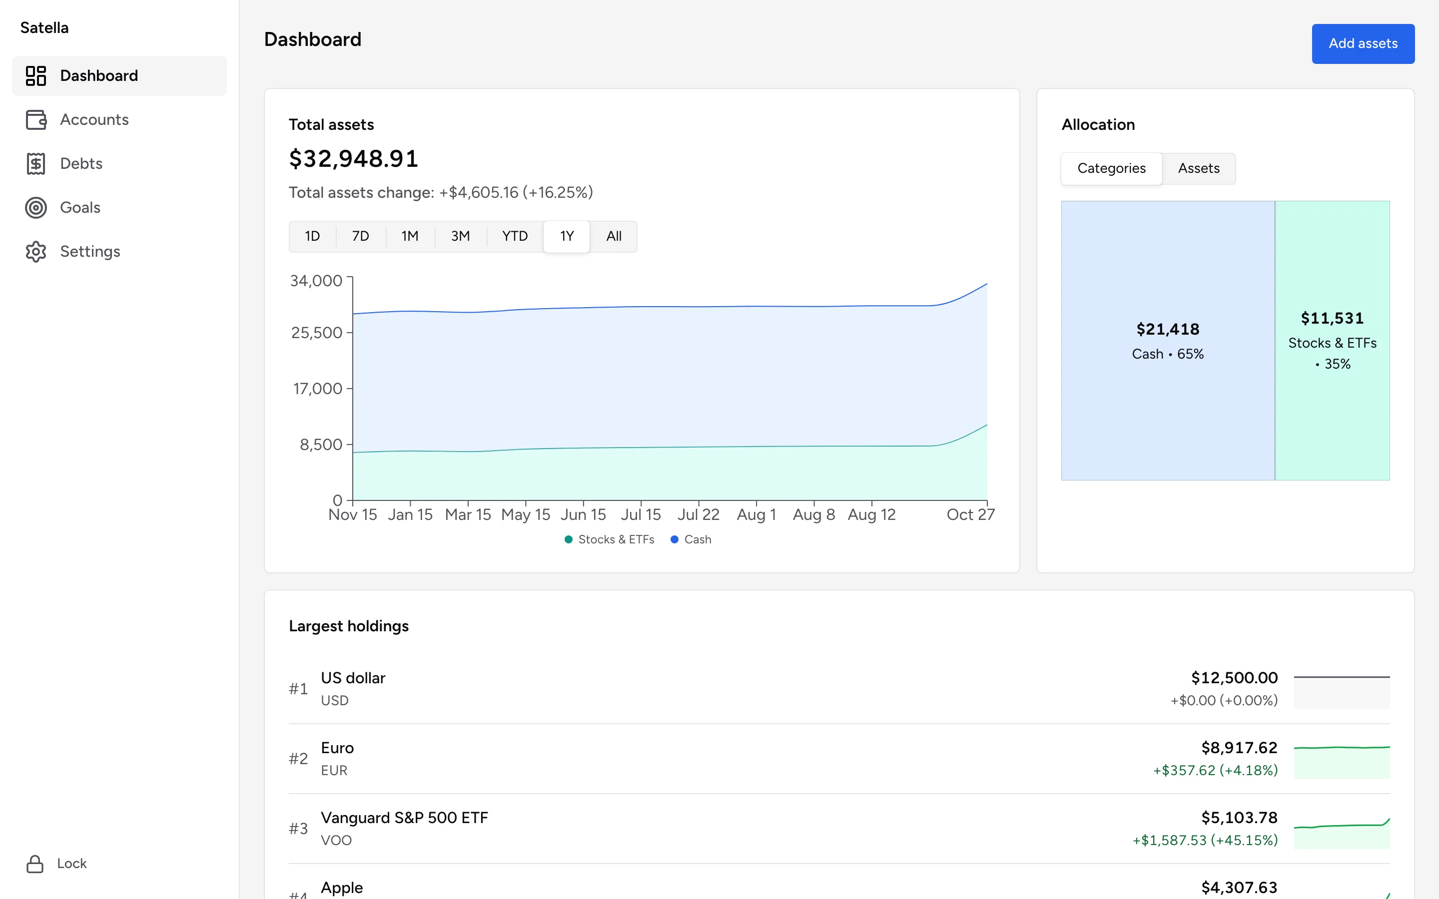Toggle the Cash legend dot

coord(675,539)
